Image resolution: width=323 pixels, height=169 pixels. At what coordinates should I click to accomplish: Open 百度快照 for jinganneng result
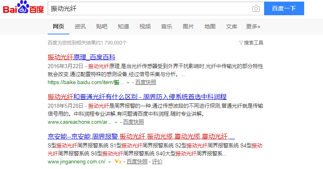click(x=137, y=162)
